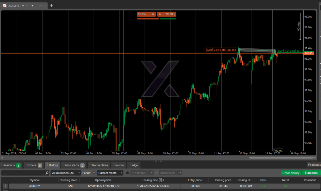Expand the AUDJPY symbol dropdown arrow
The image size is (321, 191).
point(23,6)
